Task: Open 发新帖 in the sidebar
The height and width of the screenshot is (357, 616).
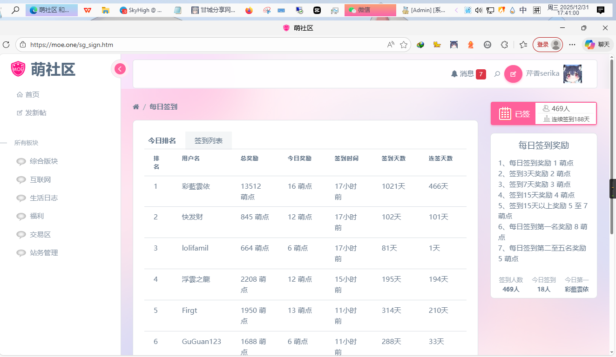Action: point(35,113)
